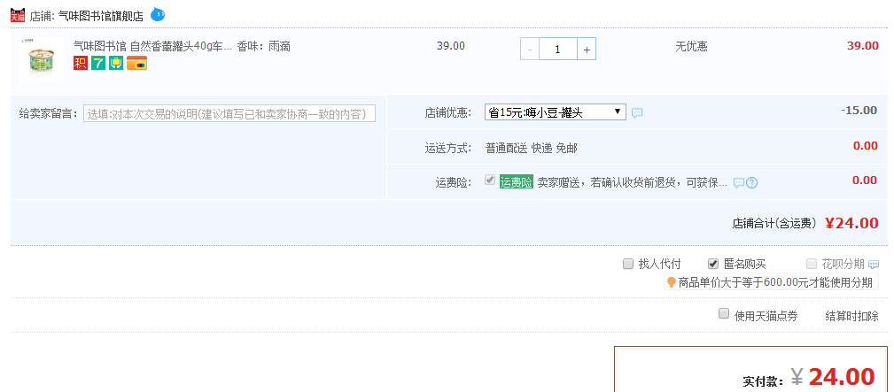The image size is (894, 392).
Task: Click the green 7-day return badge
Action: pos(97,63)
